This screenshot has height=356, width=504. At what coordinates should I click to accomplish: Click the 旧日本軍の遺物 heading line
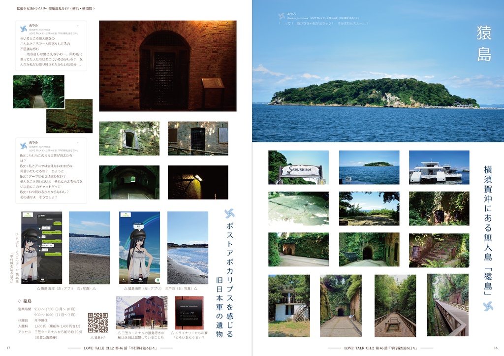[220, 307]
